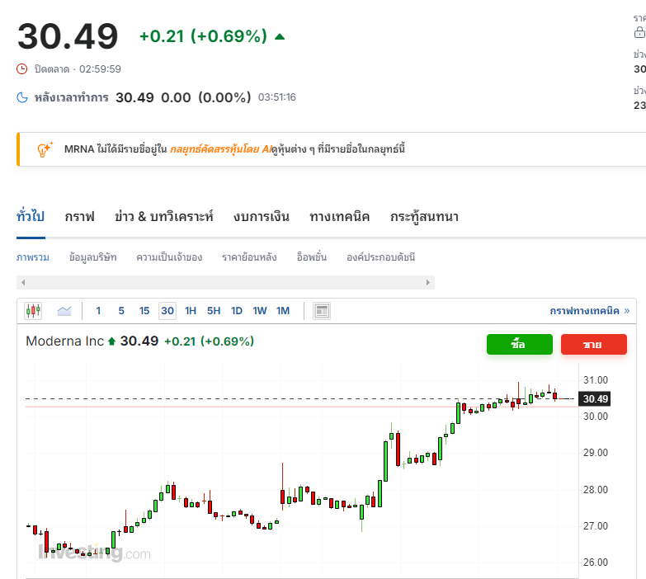Click the green triangle next to +0.69%
The width and height of the screenshot is (646, 579).
click(280, 36)
